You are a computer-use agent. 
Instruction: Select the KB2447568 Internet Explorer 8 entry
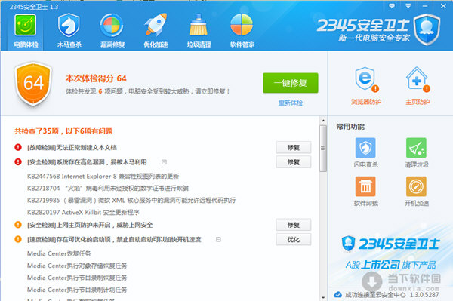[103, 176]
